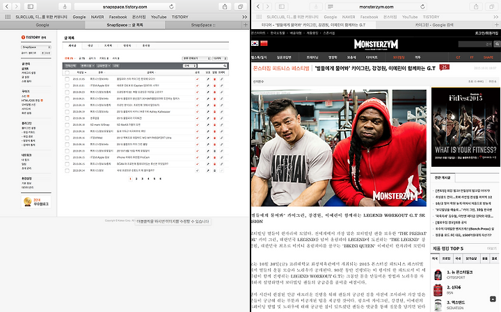Show the sidebar in the right Safari window

(x=282, y=6)
